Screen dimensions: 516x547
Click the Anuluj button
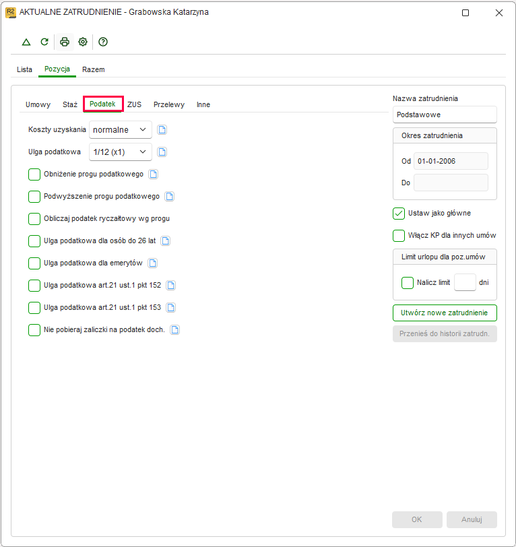472,520
